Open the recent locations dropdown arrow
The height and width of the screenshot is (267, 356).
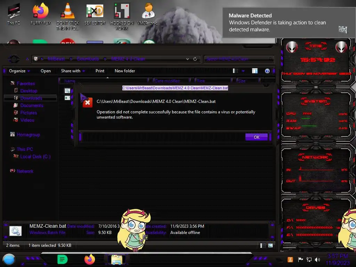[27, 59]
